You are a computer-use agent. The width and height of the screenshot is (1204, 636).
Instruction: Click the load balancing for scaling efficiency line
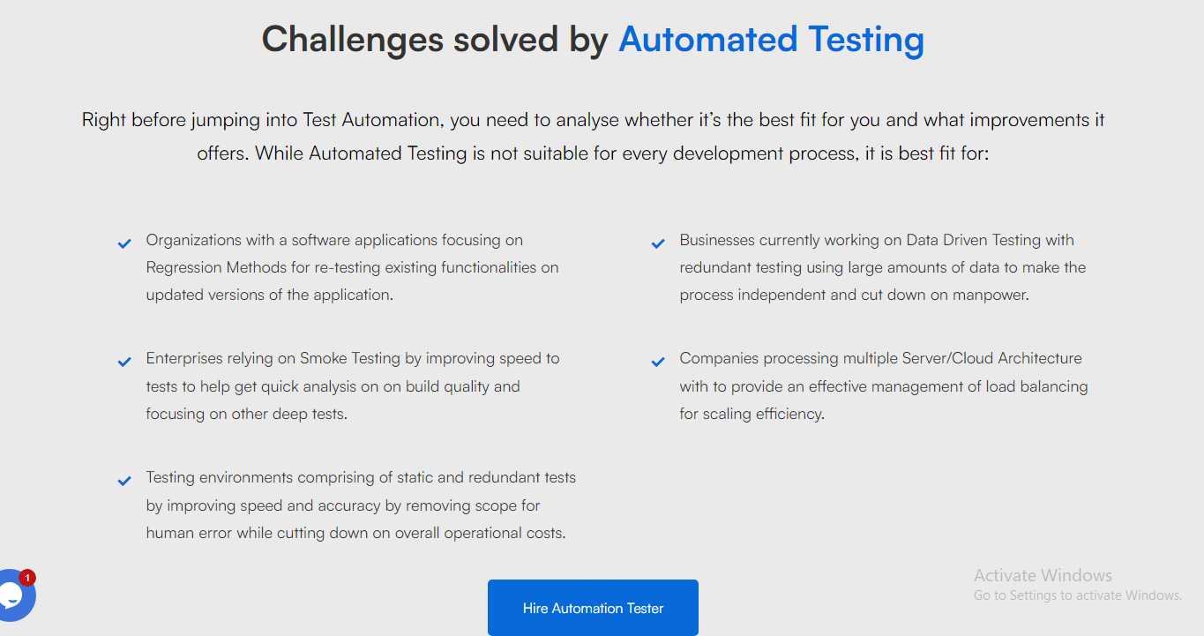coord(752,414)
